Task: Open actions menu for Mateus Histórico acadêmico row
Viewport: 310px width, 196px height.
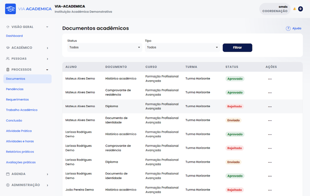Action: (x=270, y=79)
